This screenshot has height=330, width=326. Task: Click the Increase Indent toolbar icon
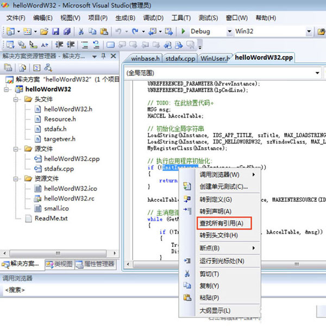[71, 45]
